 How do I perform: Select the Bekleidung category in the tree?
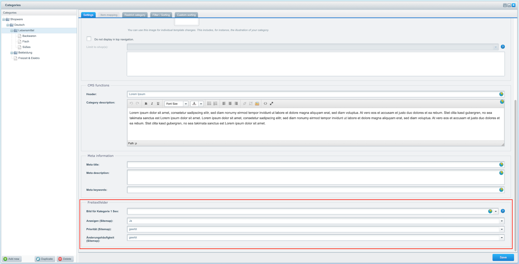pos(25,53)
